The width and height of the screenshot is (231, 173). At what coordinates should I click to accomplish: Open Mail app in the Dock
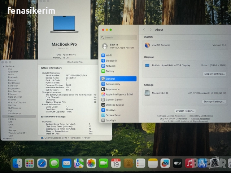[66, 163]
